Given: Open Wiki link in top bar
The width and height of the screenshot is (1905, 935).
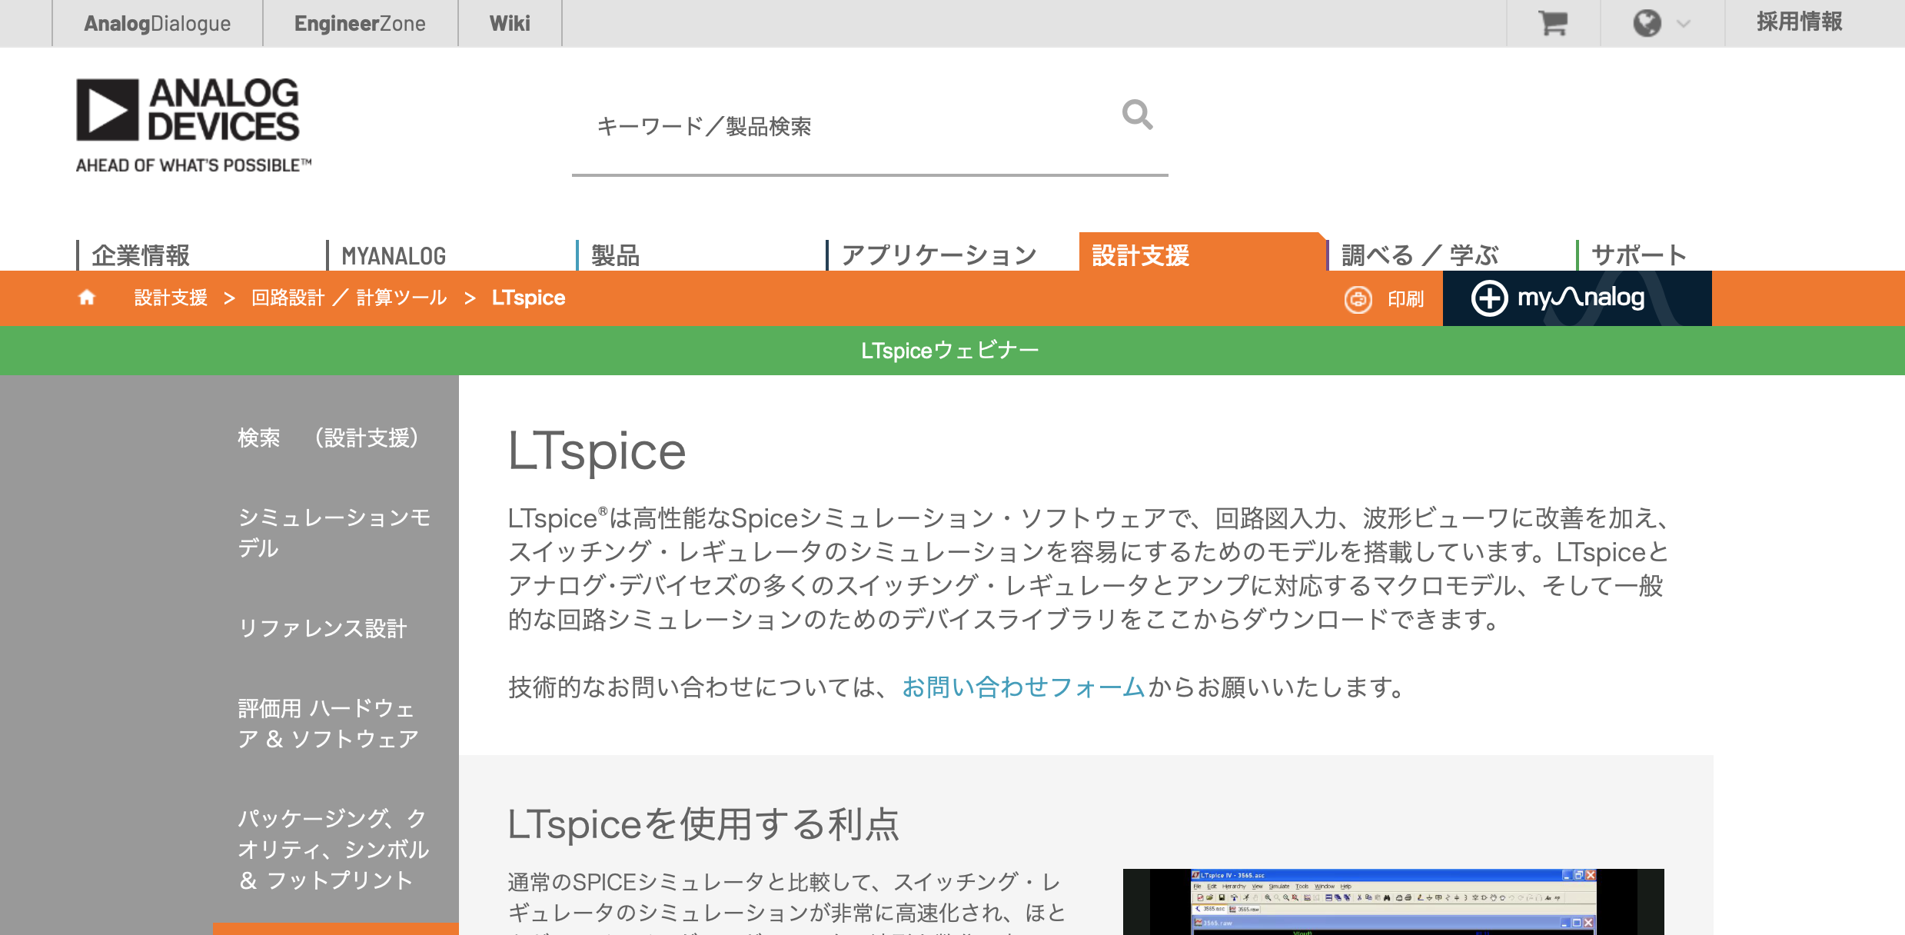Looking at the screenshot, I should point(510,23).
